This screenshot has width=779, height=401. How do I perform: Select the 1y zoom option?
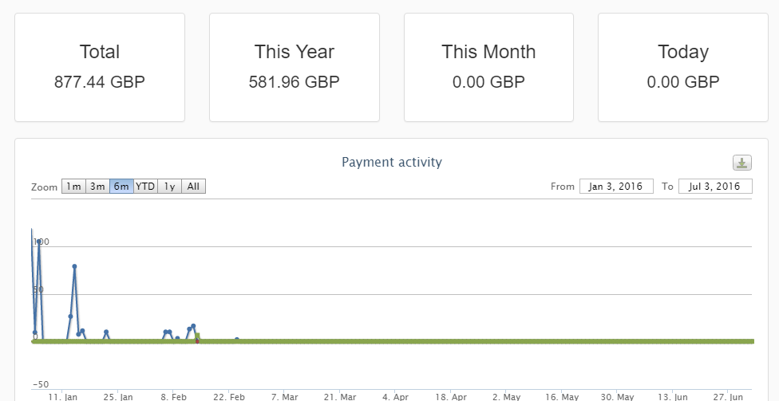pyautogui.click(x=169, y=187)
